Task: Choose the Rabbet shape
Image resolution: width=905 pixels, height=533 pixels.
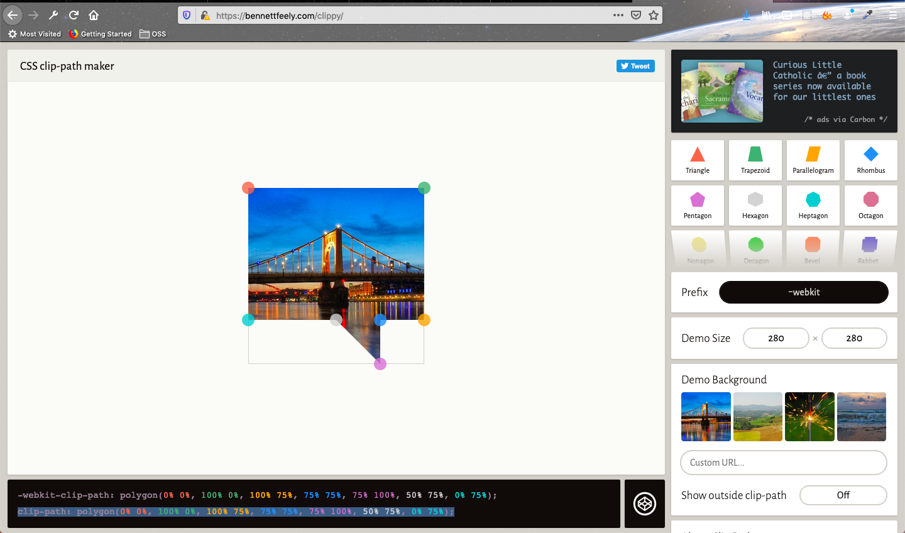Action: (869, 250)
